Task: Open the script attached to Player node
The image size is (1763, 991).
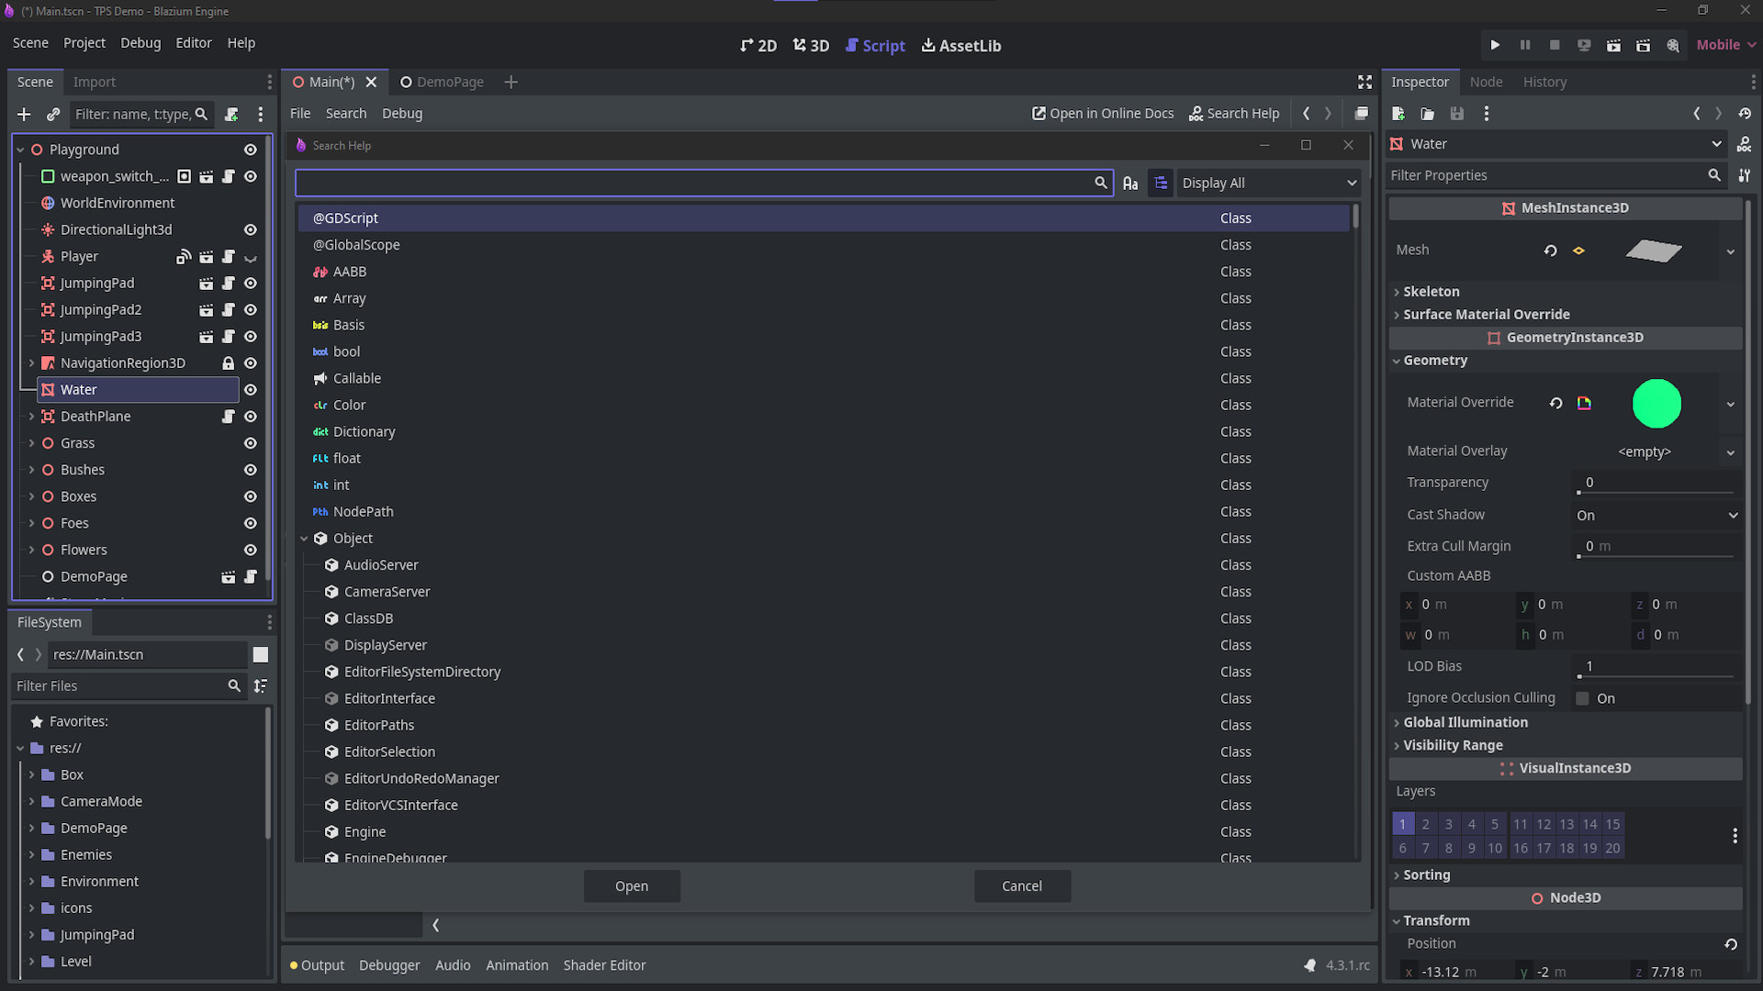Action: pyautogui.click(x=229, y=257)
